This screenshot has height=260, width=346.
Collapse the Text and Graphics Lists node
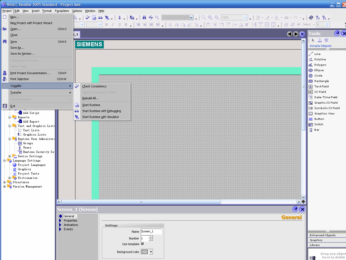[x=10, y=126]
